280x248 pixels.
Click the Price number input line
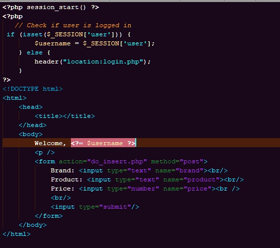(x=145, y=189)
